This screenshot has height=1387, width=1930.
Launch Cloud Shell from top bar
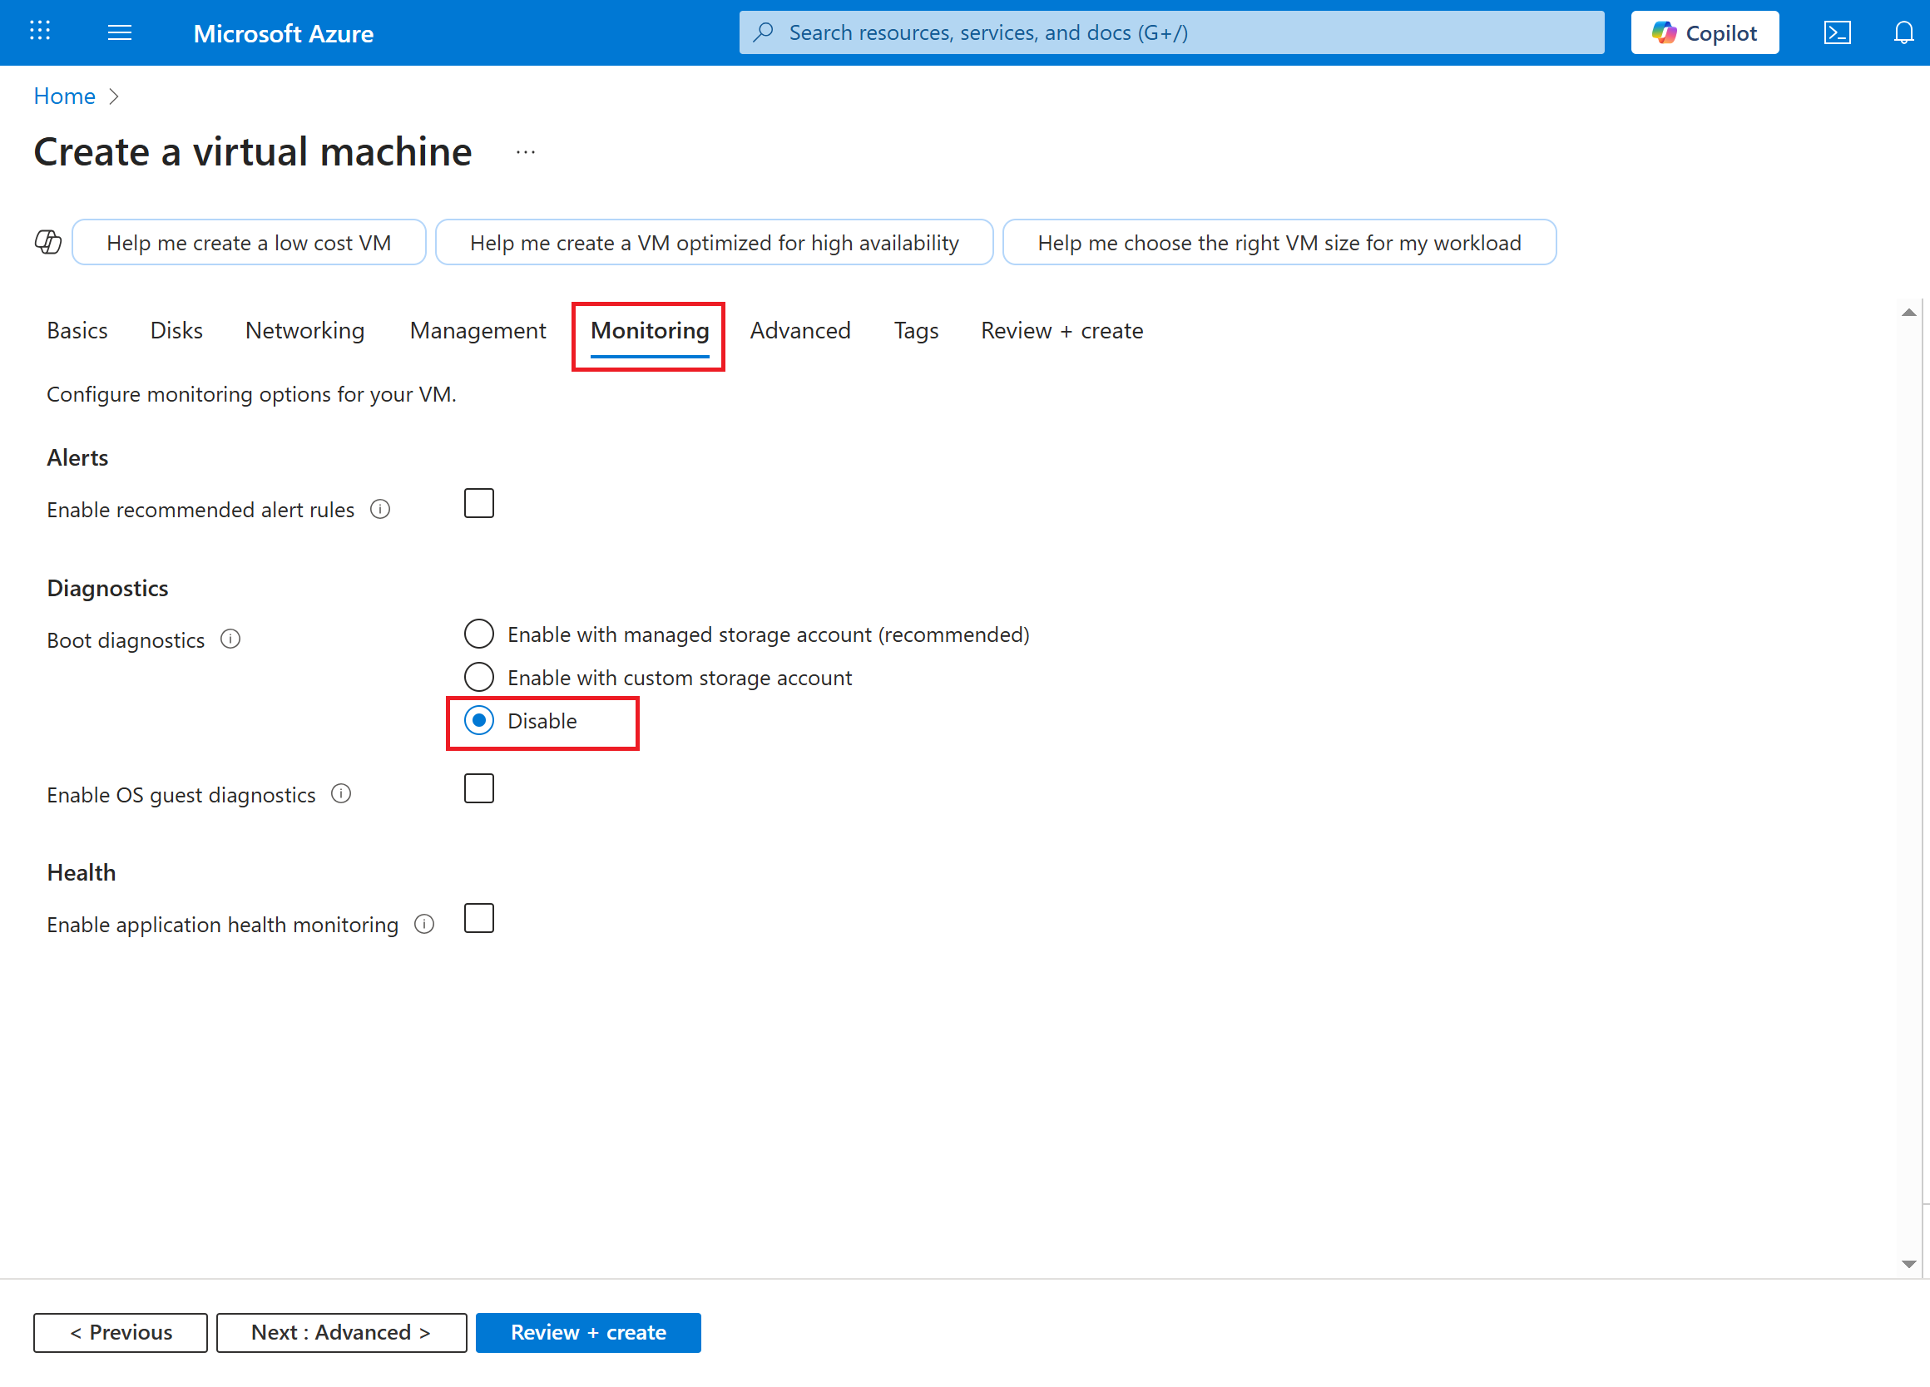coord(1836,32)
